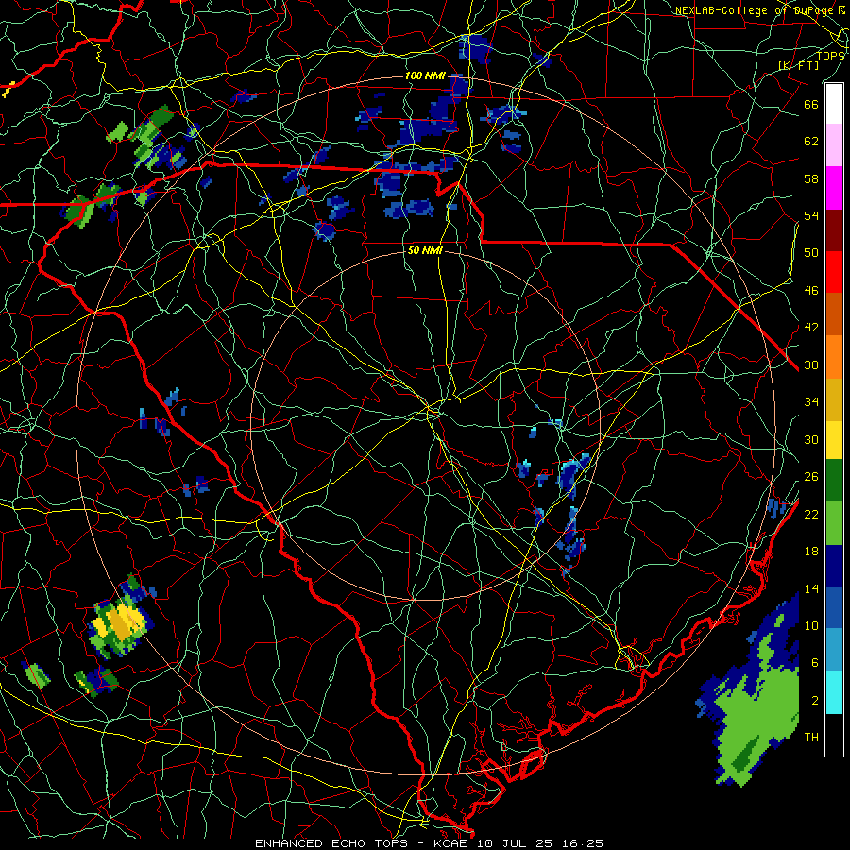Select the 62 legend value
The width and height of the screenshot is (850, 850).
pyautogui.click(x=811, y=142)
